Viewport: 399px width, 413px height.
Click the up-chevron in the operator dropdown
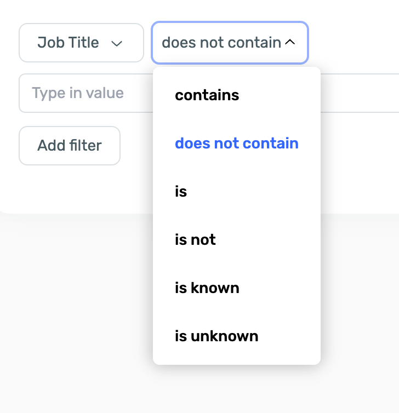[x=290, y=42]
